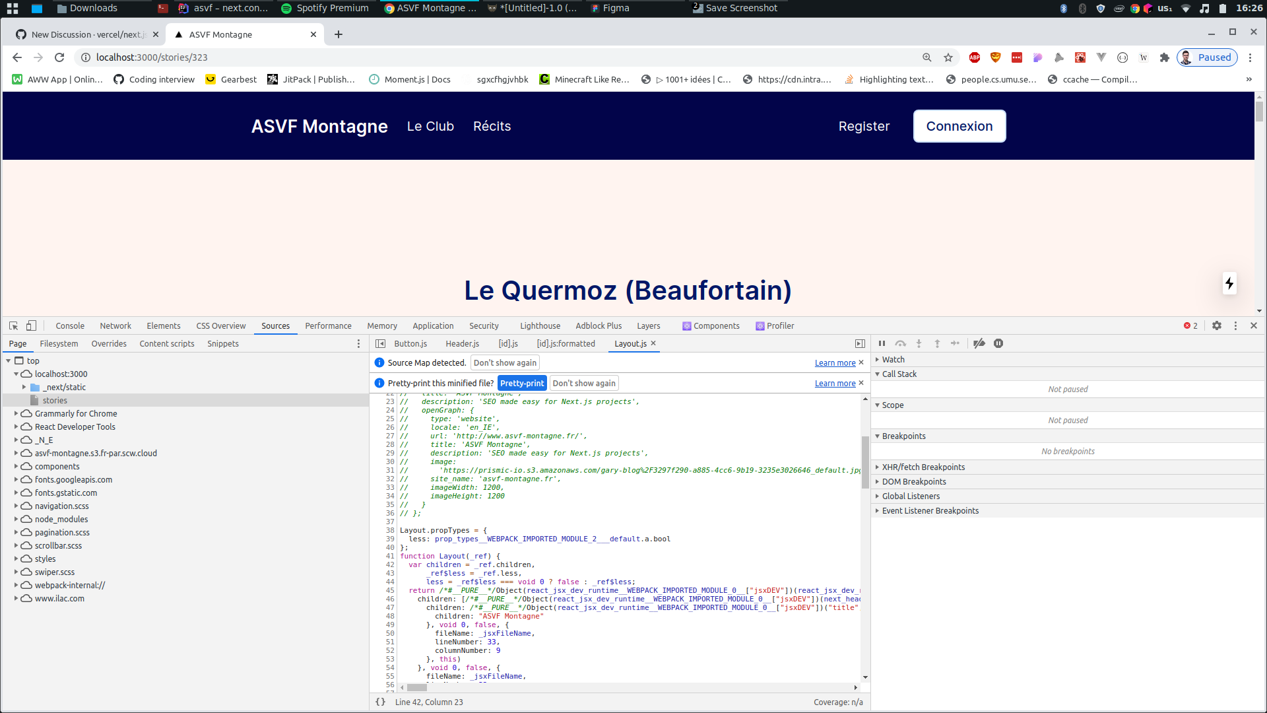Click the code editor horizontal scrollbar thumb

point(417,687)
